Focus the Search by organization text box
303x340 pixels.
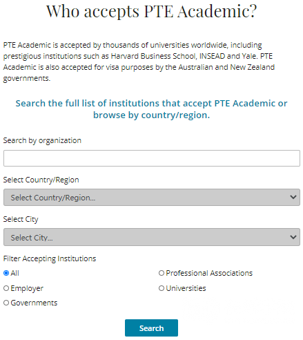coord(152,158)
